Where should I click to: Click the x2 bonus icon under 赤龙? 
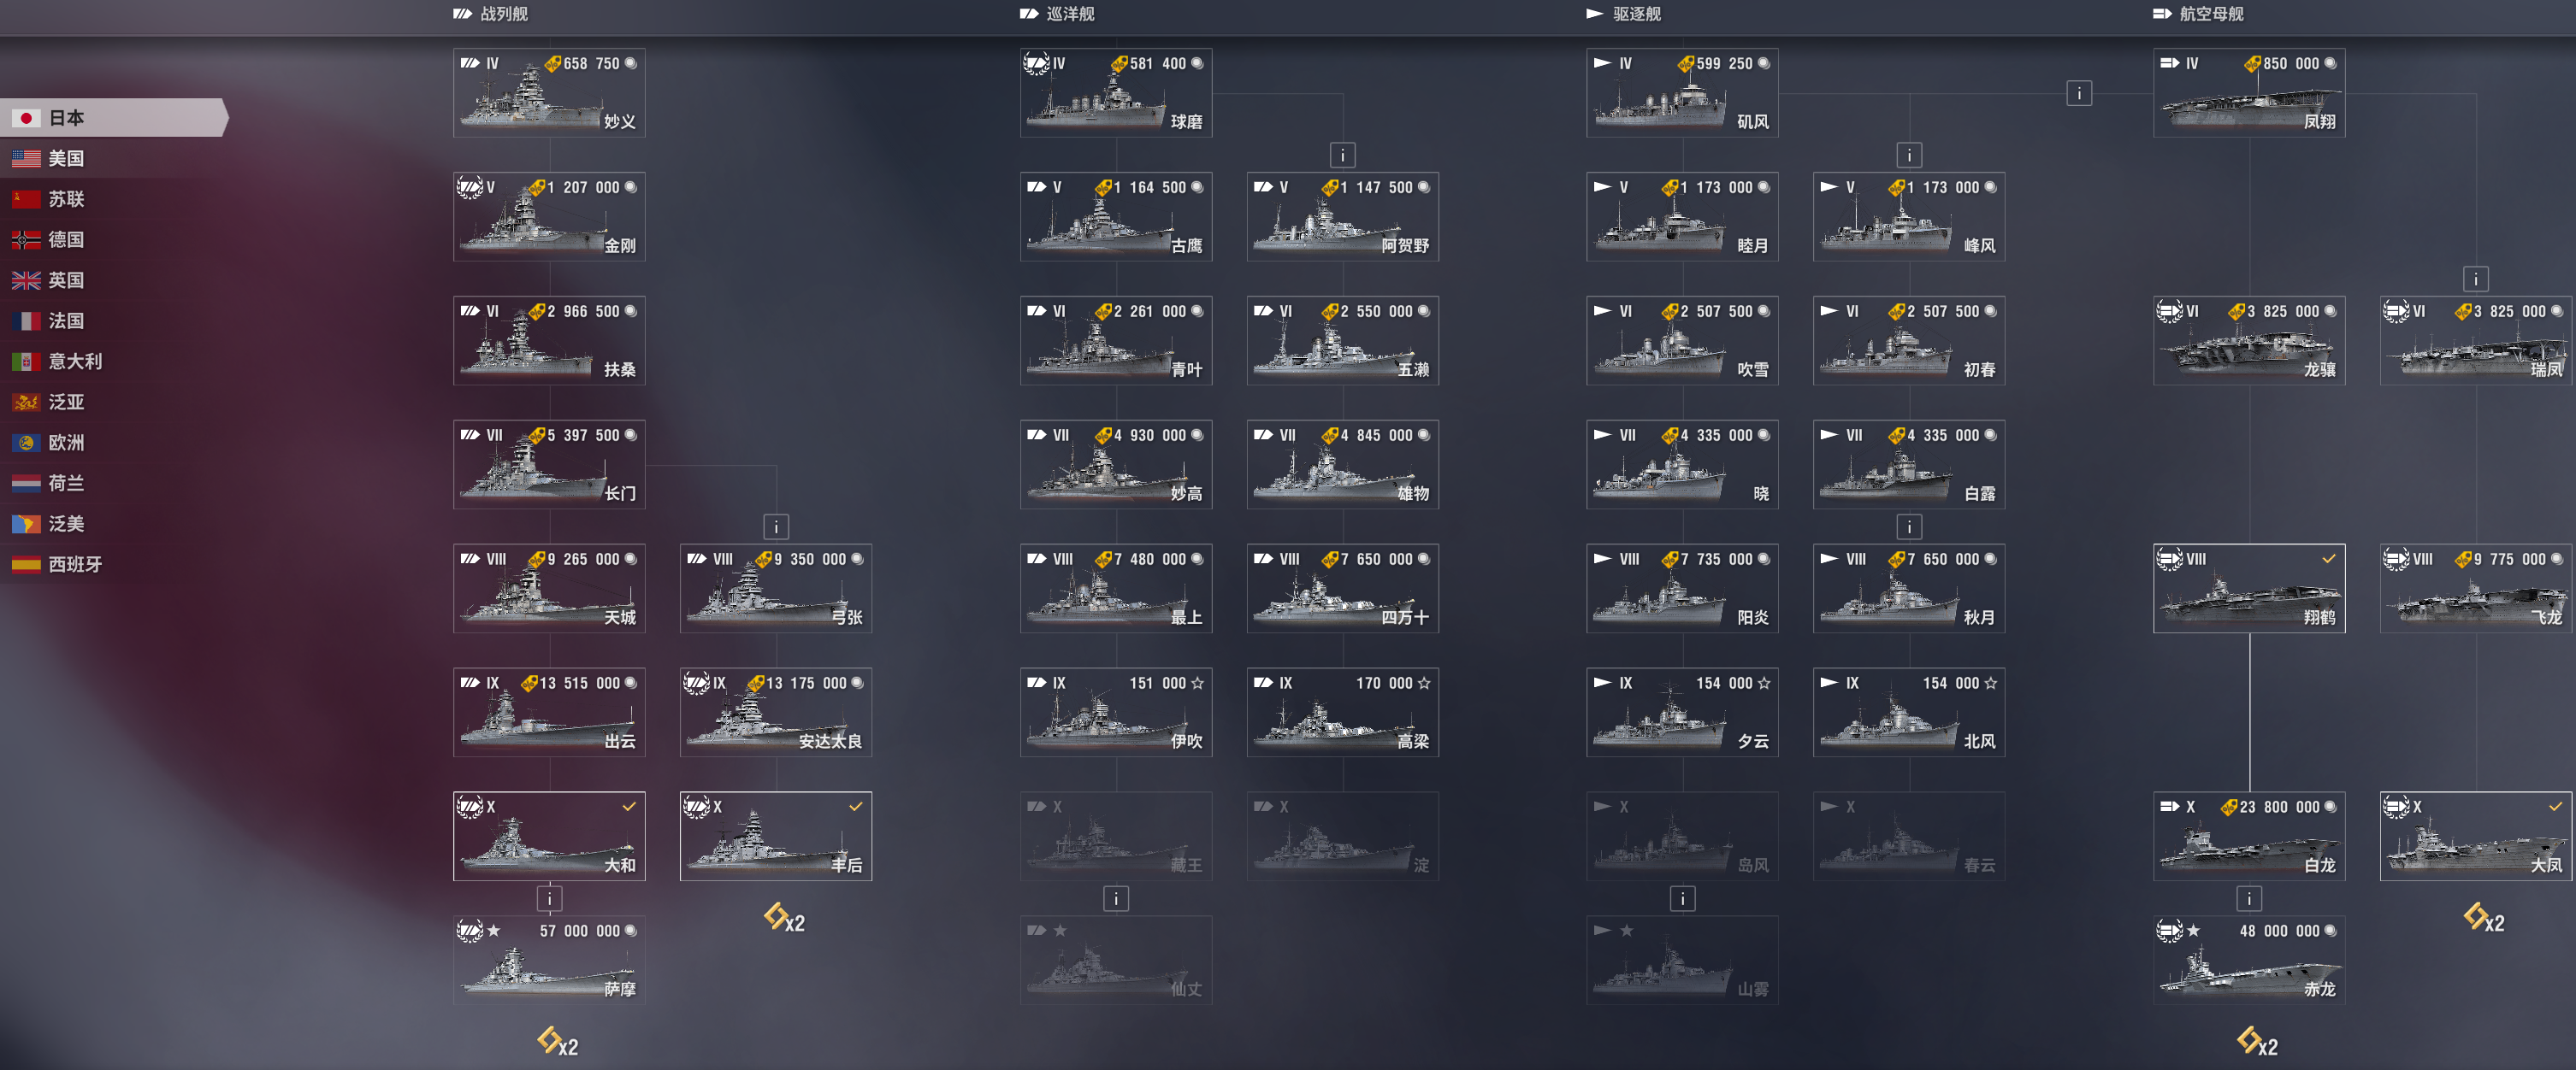click(2258, 1041)
